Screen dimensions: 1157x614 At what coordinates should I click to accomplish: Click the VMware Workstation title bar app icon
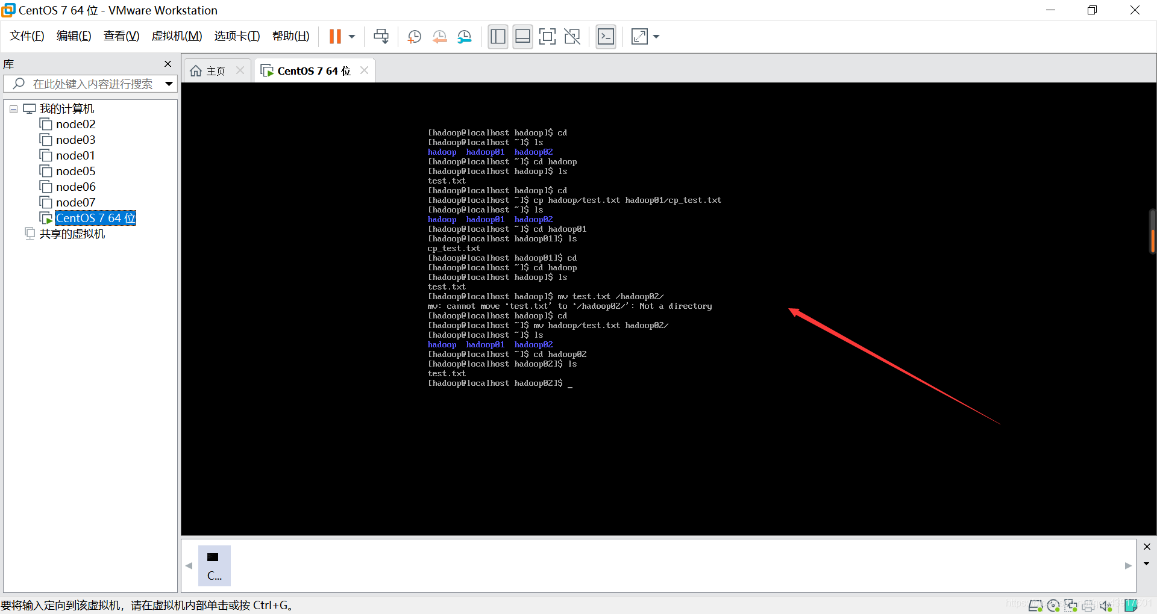pyautogui.click(x=8, y=10)
